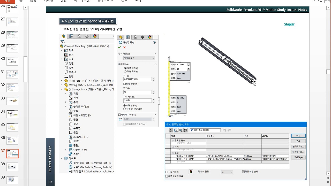Screen dimensions: 331x186
Task: Enable the 자동 재생성 checkbox
Action: click(x=167, y=172)
